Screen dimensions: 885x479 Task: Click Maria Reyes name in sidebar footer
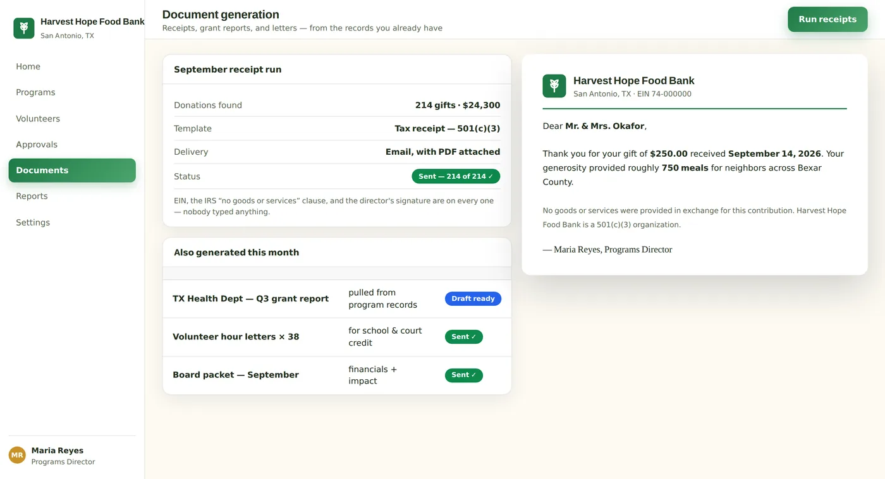point(58,451)
